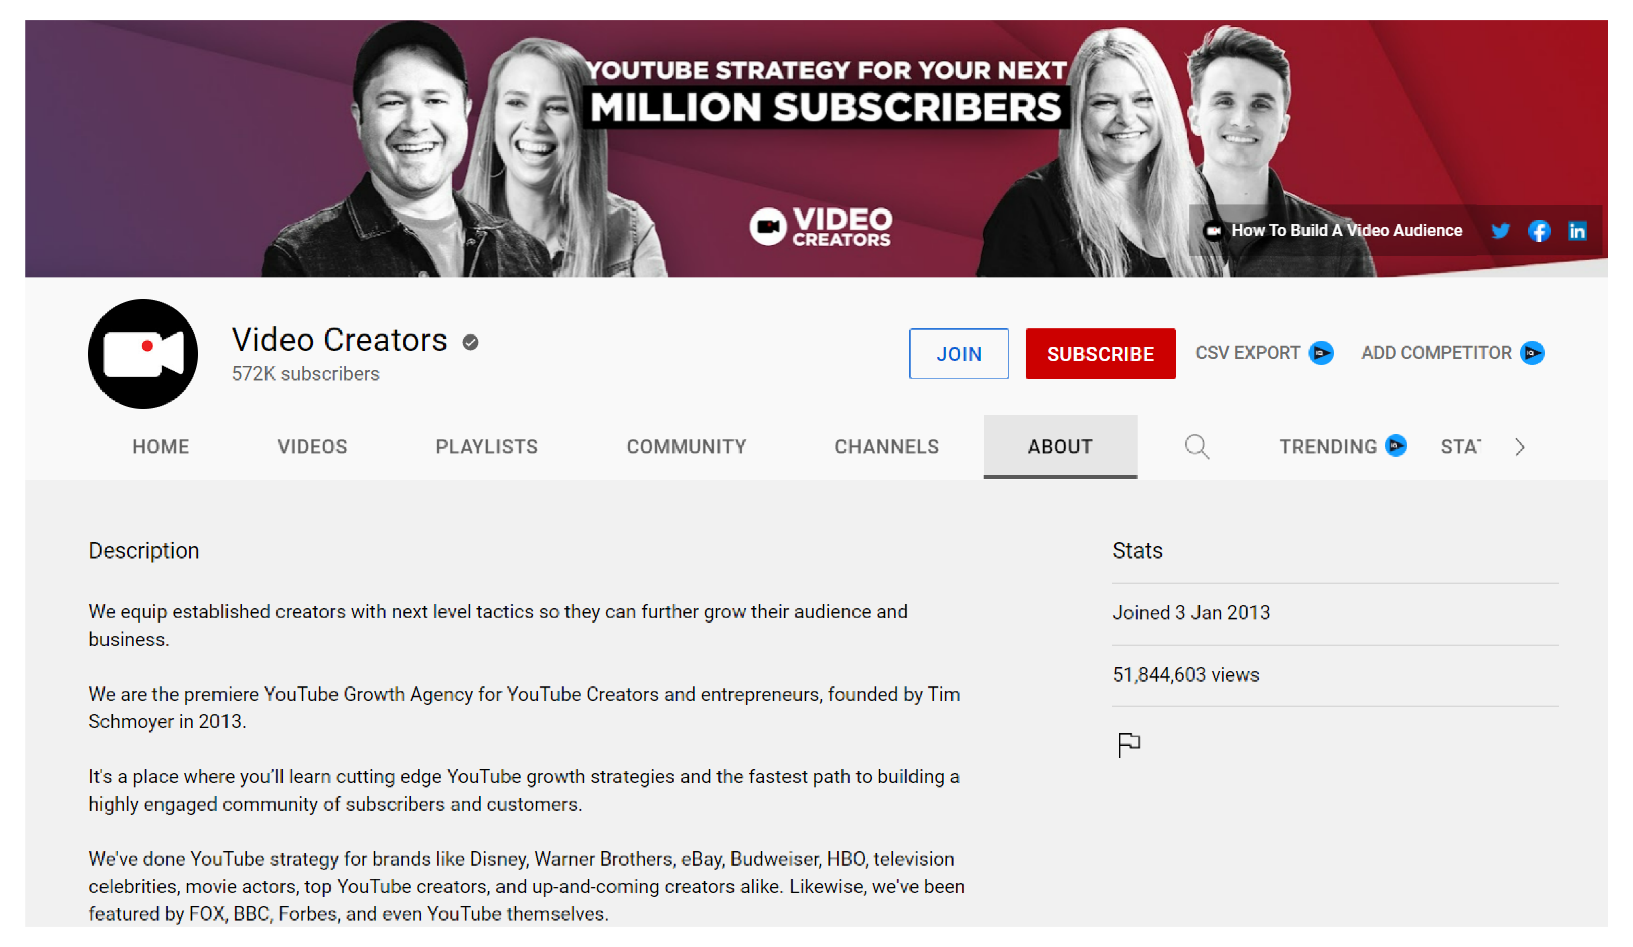Click vidIQ badge beside Trending tab
The height and width of the screenshot is (947, 1633).
pos(1395,446)
